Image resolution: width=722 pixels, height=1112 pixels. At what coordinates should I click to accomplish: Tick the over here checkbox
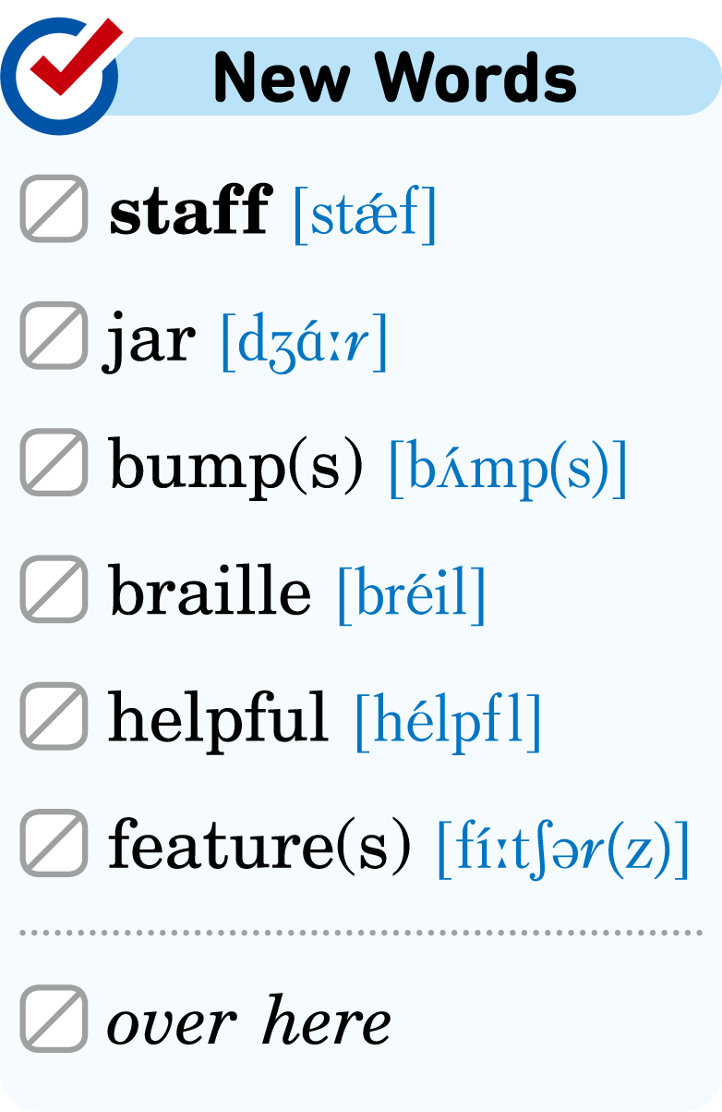coord(54,1019)
